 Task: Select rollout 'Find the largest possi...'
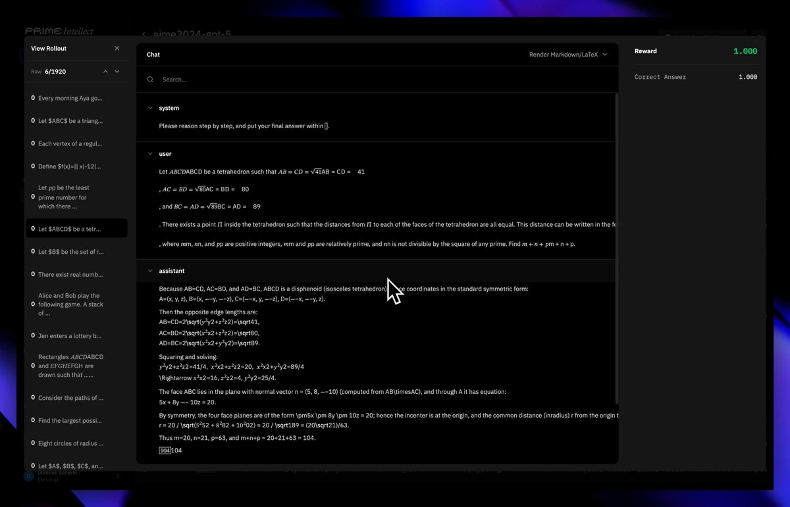(x=76, y=420)
